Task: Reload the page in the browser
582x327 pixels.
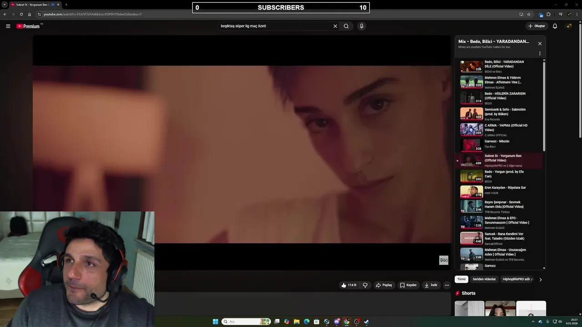Action: (21, 14)
